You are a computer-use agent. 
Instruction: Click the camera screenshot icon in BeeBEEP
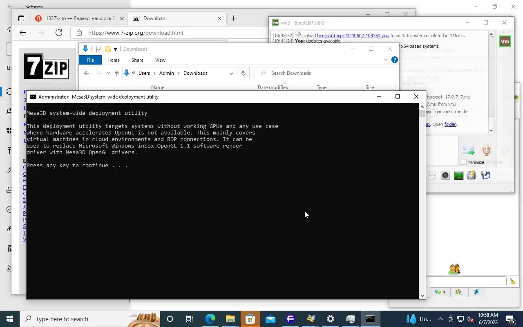pos(445,175)
